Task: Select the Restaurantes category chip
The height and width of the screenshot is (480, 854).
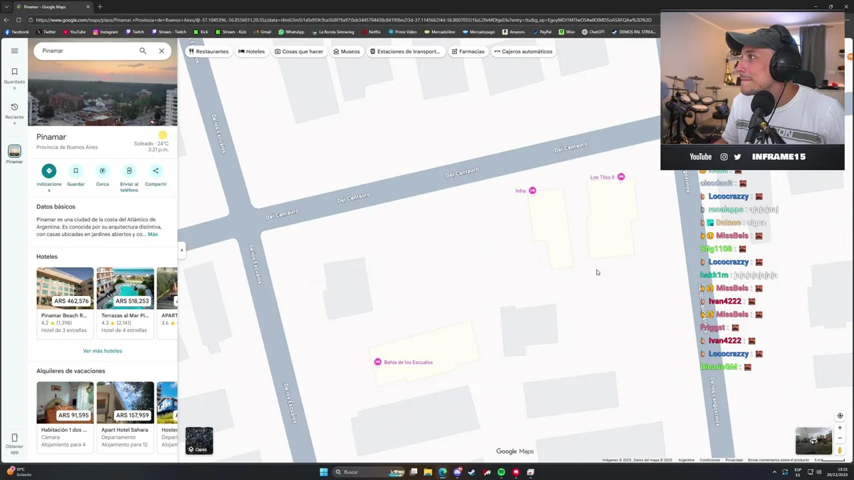Action: [208, 51]
